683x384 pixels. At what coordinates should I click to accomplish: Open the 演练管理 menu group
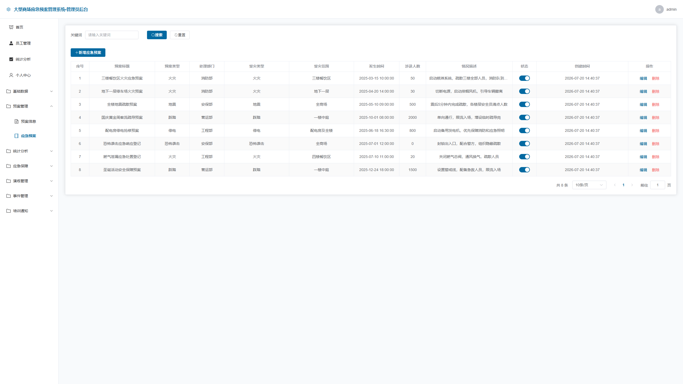coord(29,181)
